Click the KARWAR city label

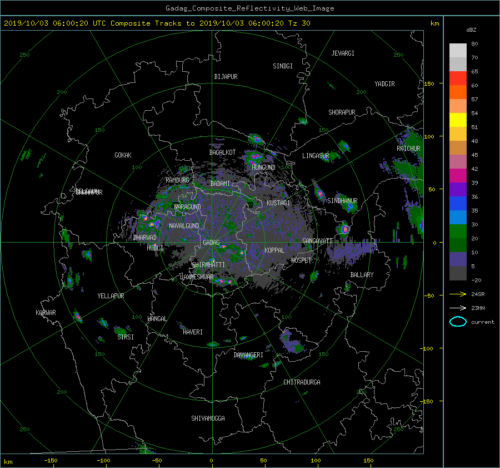[46, 312]
